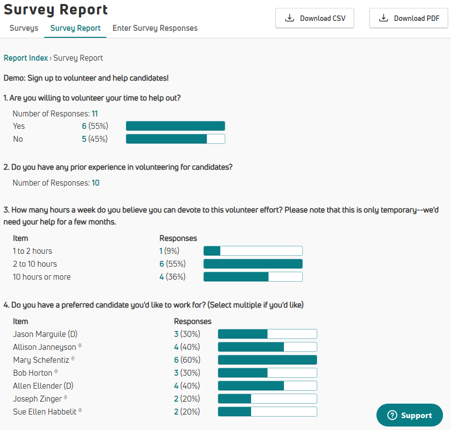This screenshot has width=451, height=430.
Task: Select the Survey Report tab
Action: 75,28
